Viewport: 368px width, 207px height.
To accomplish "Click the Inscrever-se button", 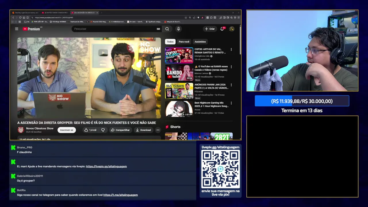I will click(67, 130).
